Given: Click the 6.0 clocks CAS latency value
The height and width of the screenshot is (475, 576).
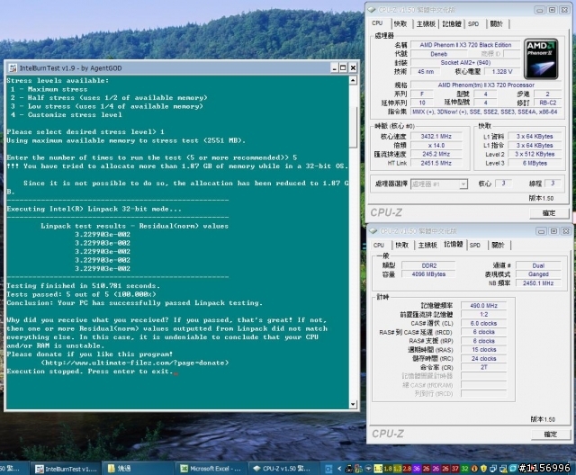Looking at the screenshot, I should click(484, 323).
